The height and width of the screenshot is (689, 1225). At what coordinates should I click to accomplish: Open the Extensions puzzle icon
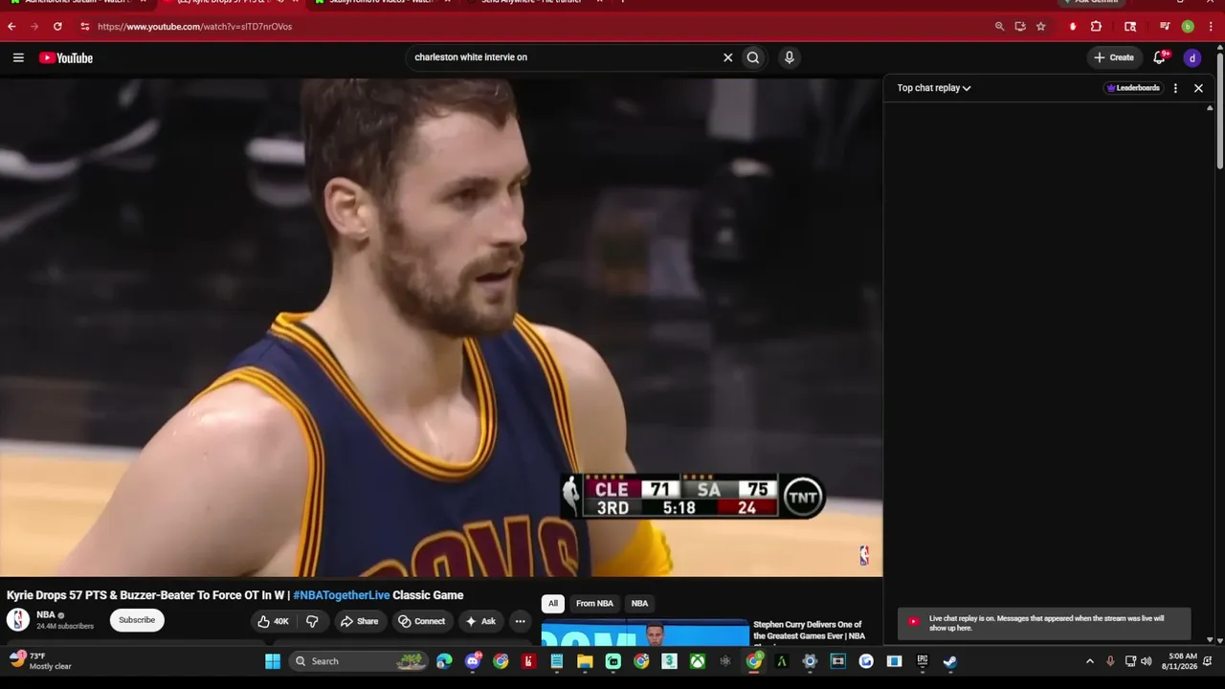(1096, 27)
